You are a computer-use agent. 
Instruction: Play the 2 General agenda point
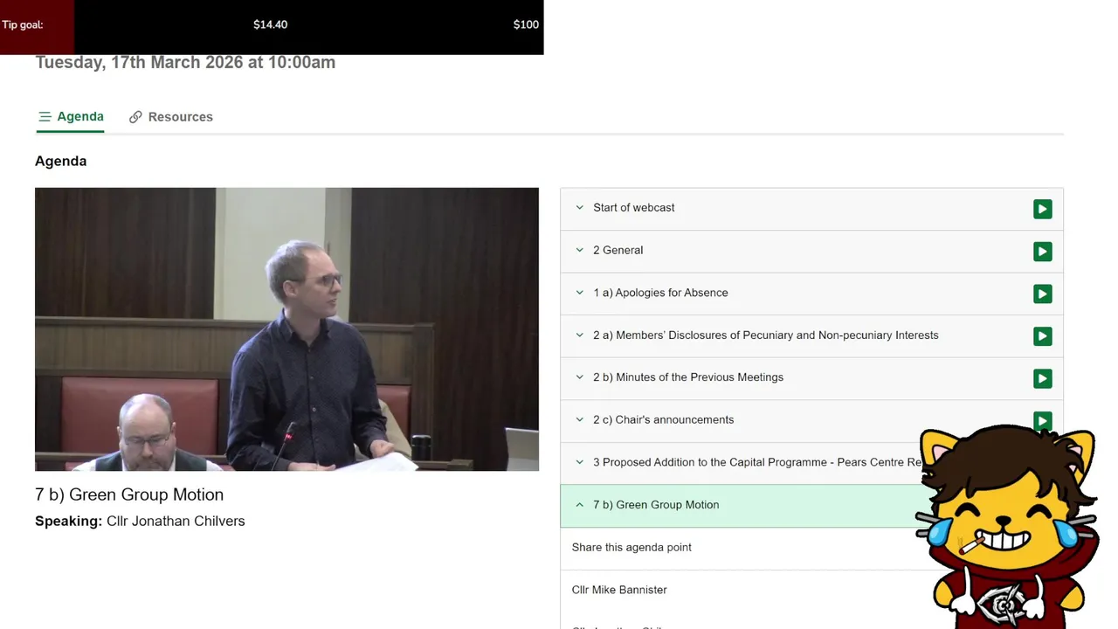point(1042,252)
